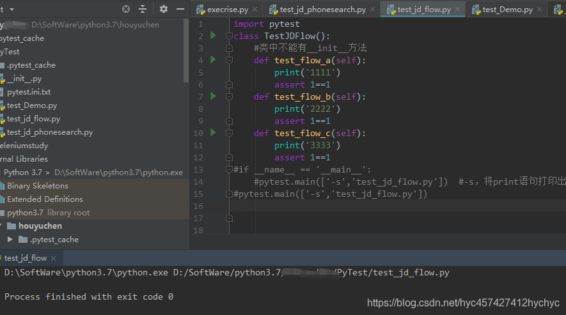Collapse all in project panel
Image resolution: width=566 pixels, height=315 pixels.
(x=143, y=9)
